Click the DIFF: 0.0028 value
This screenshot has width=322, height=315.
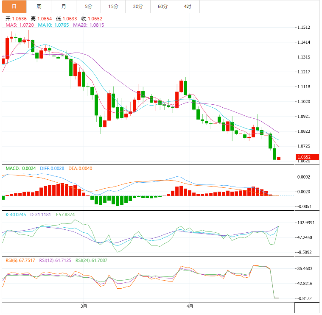coord(52,168)
